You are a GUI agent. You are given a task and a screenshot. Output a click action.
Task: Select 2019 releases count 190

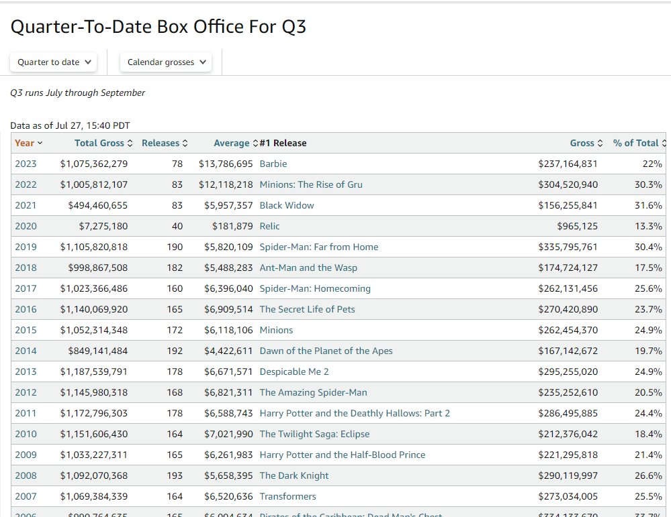click(175, 247)
